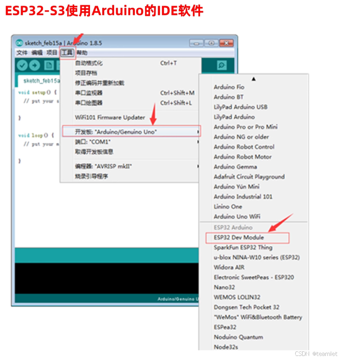Choose Arduino Yún Mini board
This screenshot has width=343, height=360.
tap(237, 187)
